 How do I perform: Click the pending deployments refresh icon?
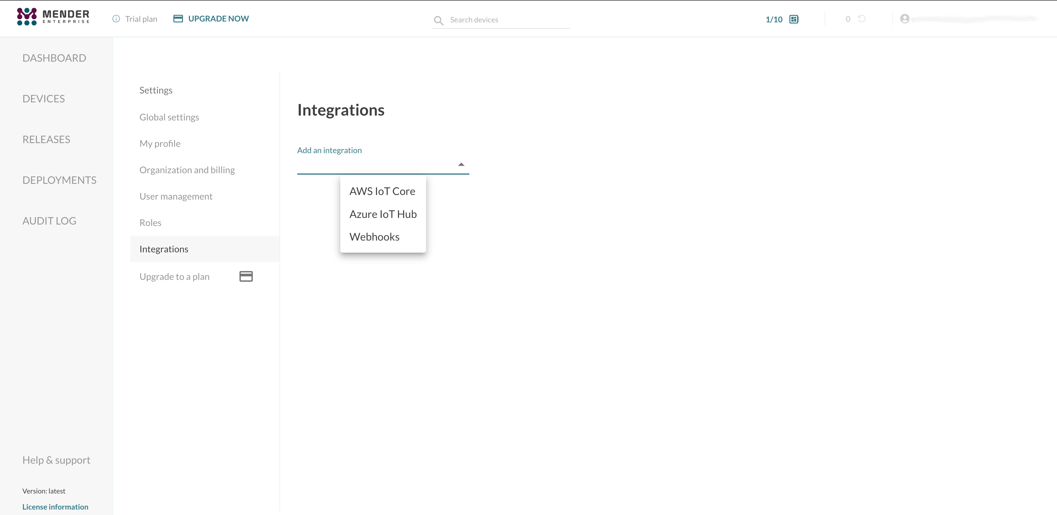862,19
